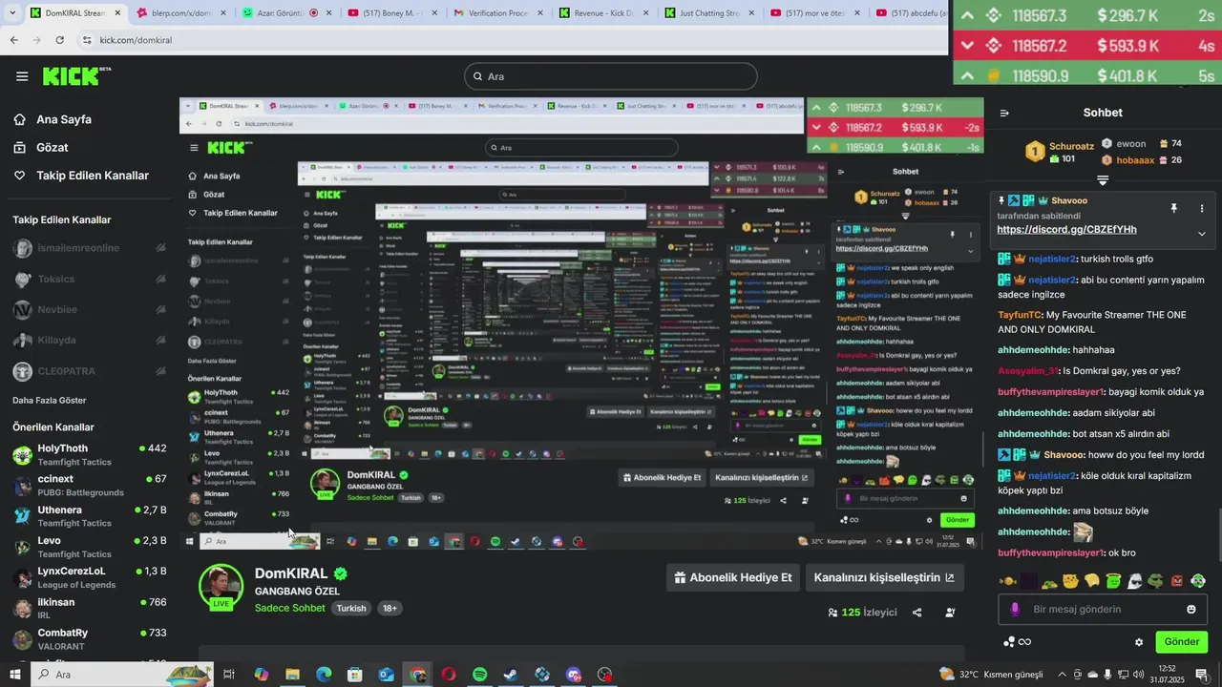
Task: Open ccinext PUBG channel
Action: point(90,486)
